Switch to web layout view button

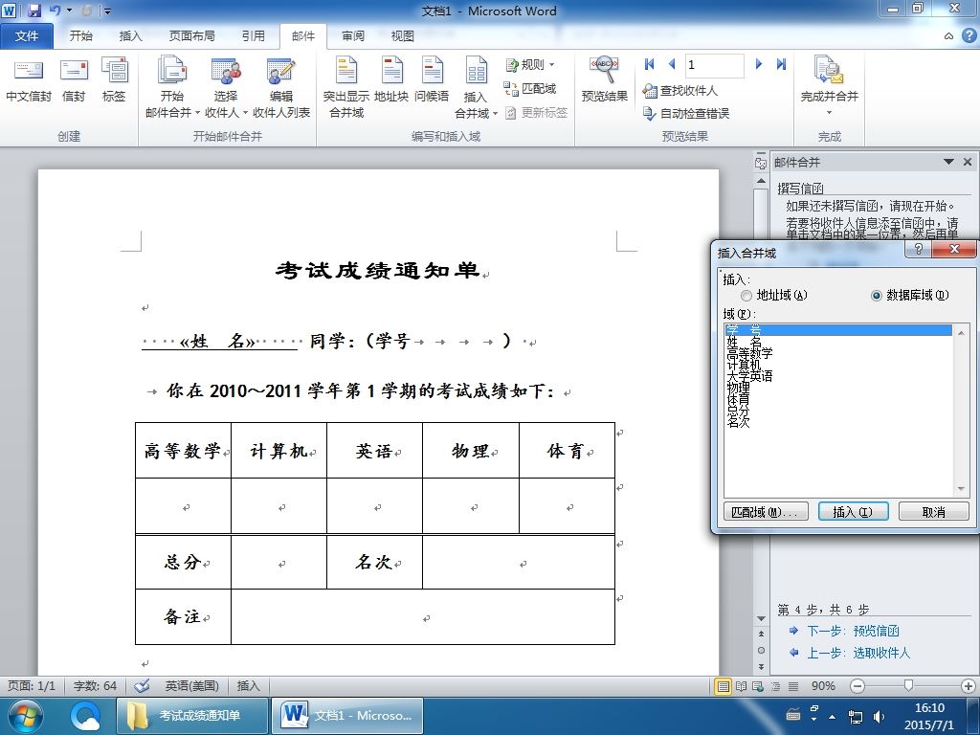[x=758, y=686]
